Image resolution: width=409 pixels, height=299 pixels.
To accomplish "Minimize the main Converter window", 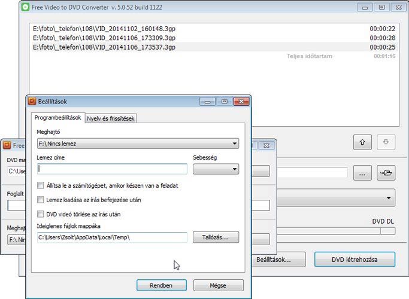I will click(x=365, y=7).
